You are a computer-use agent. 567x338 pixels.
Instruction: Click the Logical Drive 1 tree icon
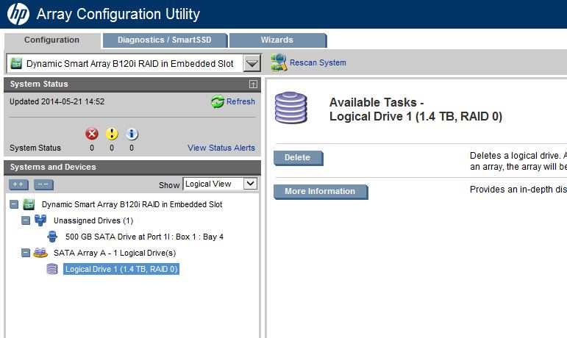coord(52,269)
